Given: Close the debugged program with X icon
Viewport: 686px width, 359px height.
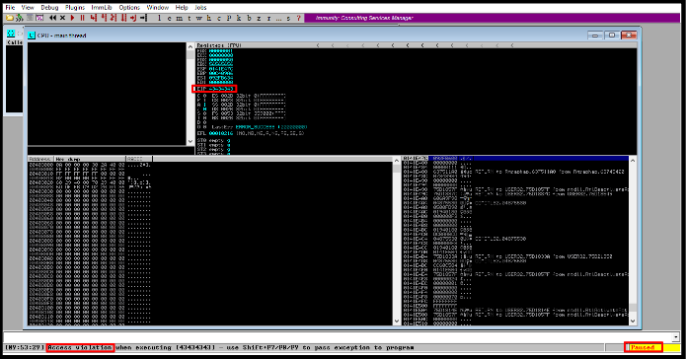Looking at the screenshot, I should pos(62,18).
